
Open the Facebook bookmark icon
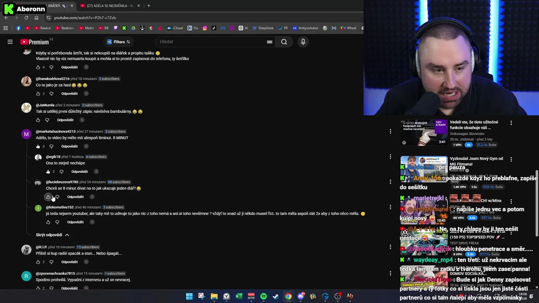point(19,28)
